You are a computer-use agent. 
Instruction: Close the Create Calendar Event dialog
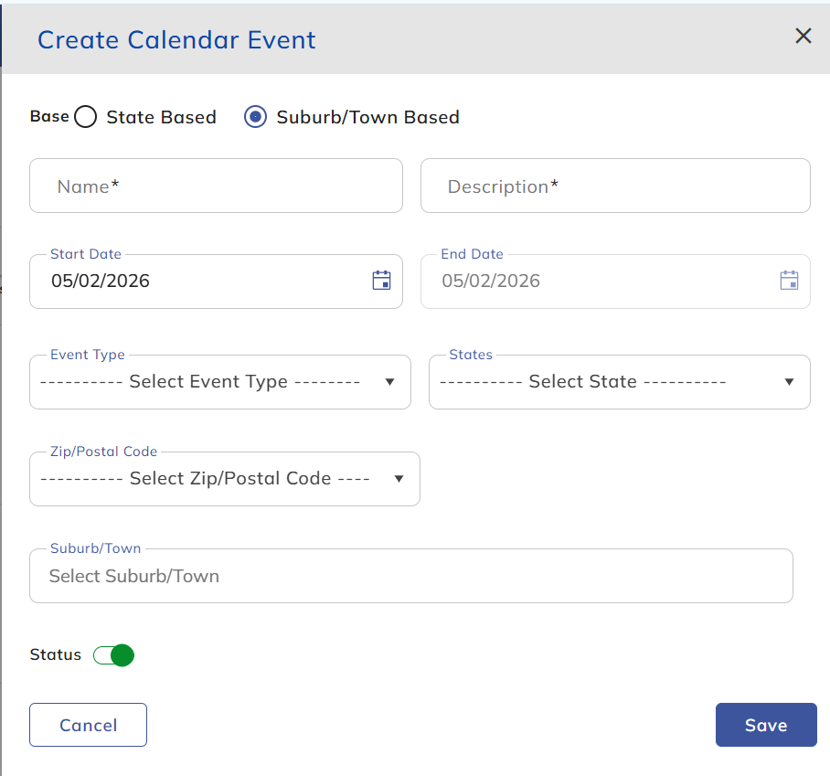coord(803,36)
